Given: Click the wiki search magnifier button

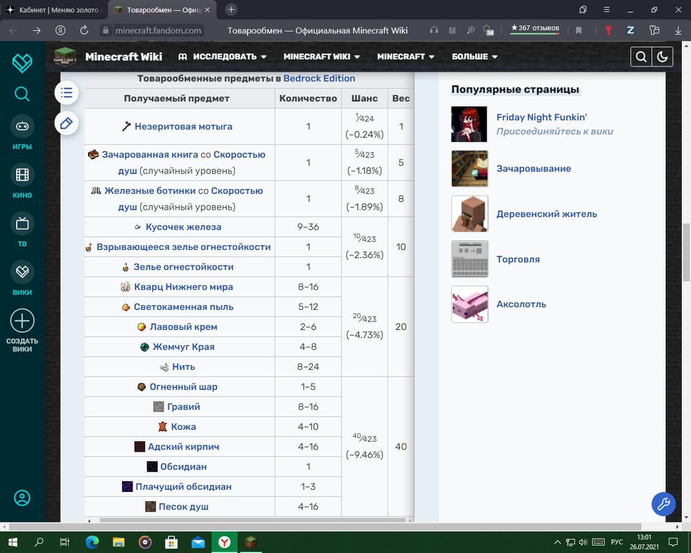Looking at the screenshot, I should pyautogui.click(x=641, y=56).
